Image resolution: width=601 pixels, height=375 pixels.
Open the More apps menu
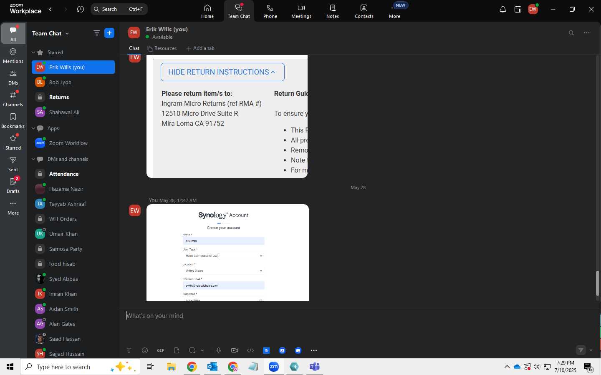click(x=395, y=11)
